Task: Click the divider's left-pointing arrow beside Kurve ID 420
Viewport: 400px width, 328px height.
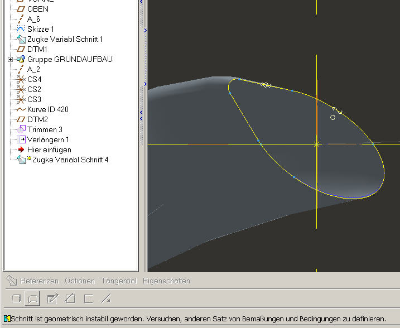Action: 141,112
